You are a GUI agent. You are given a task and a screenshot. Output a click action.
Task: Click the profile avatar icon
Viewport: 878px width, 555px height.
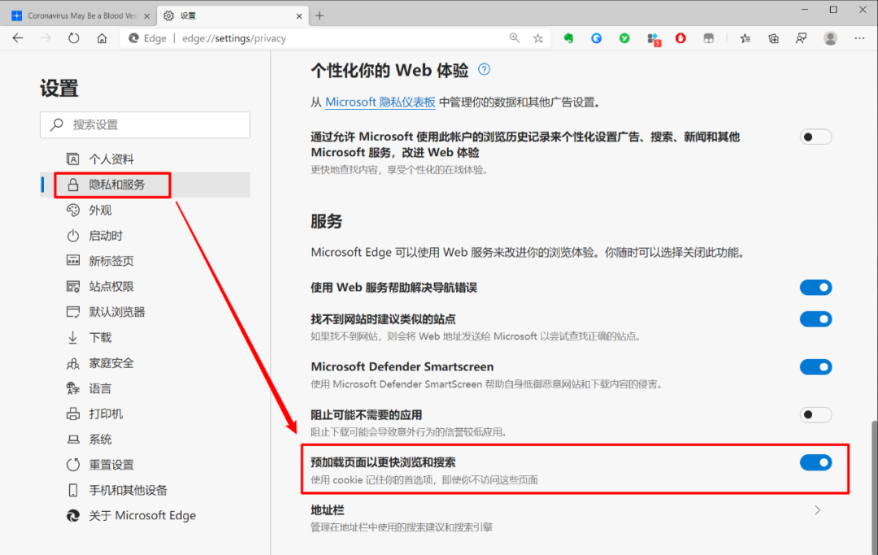tap(830, 37)
